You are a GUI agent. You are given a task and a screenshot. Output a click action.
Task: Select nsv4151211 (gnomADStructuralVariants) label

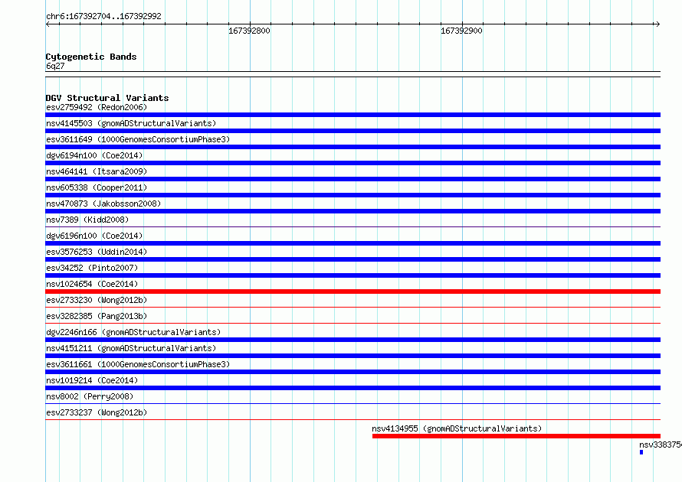[x=131, y=348]
